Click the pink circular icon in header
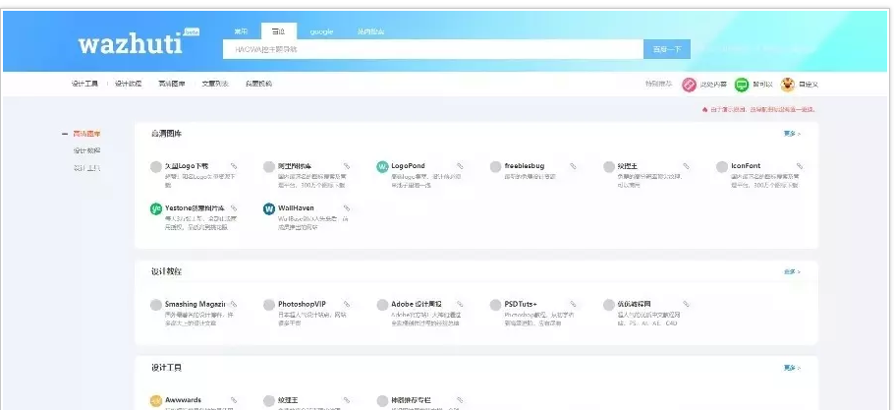This screenshot has height=410, width=894. pyautogui.click(x=689, y=85)
